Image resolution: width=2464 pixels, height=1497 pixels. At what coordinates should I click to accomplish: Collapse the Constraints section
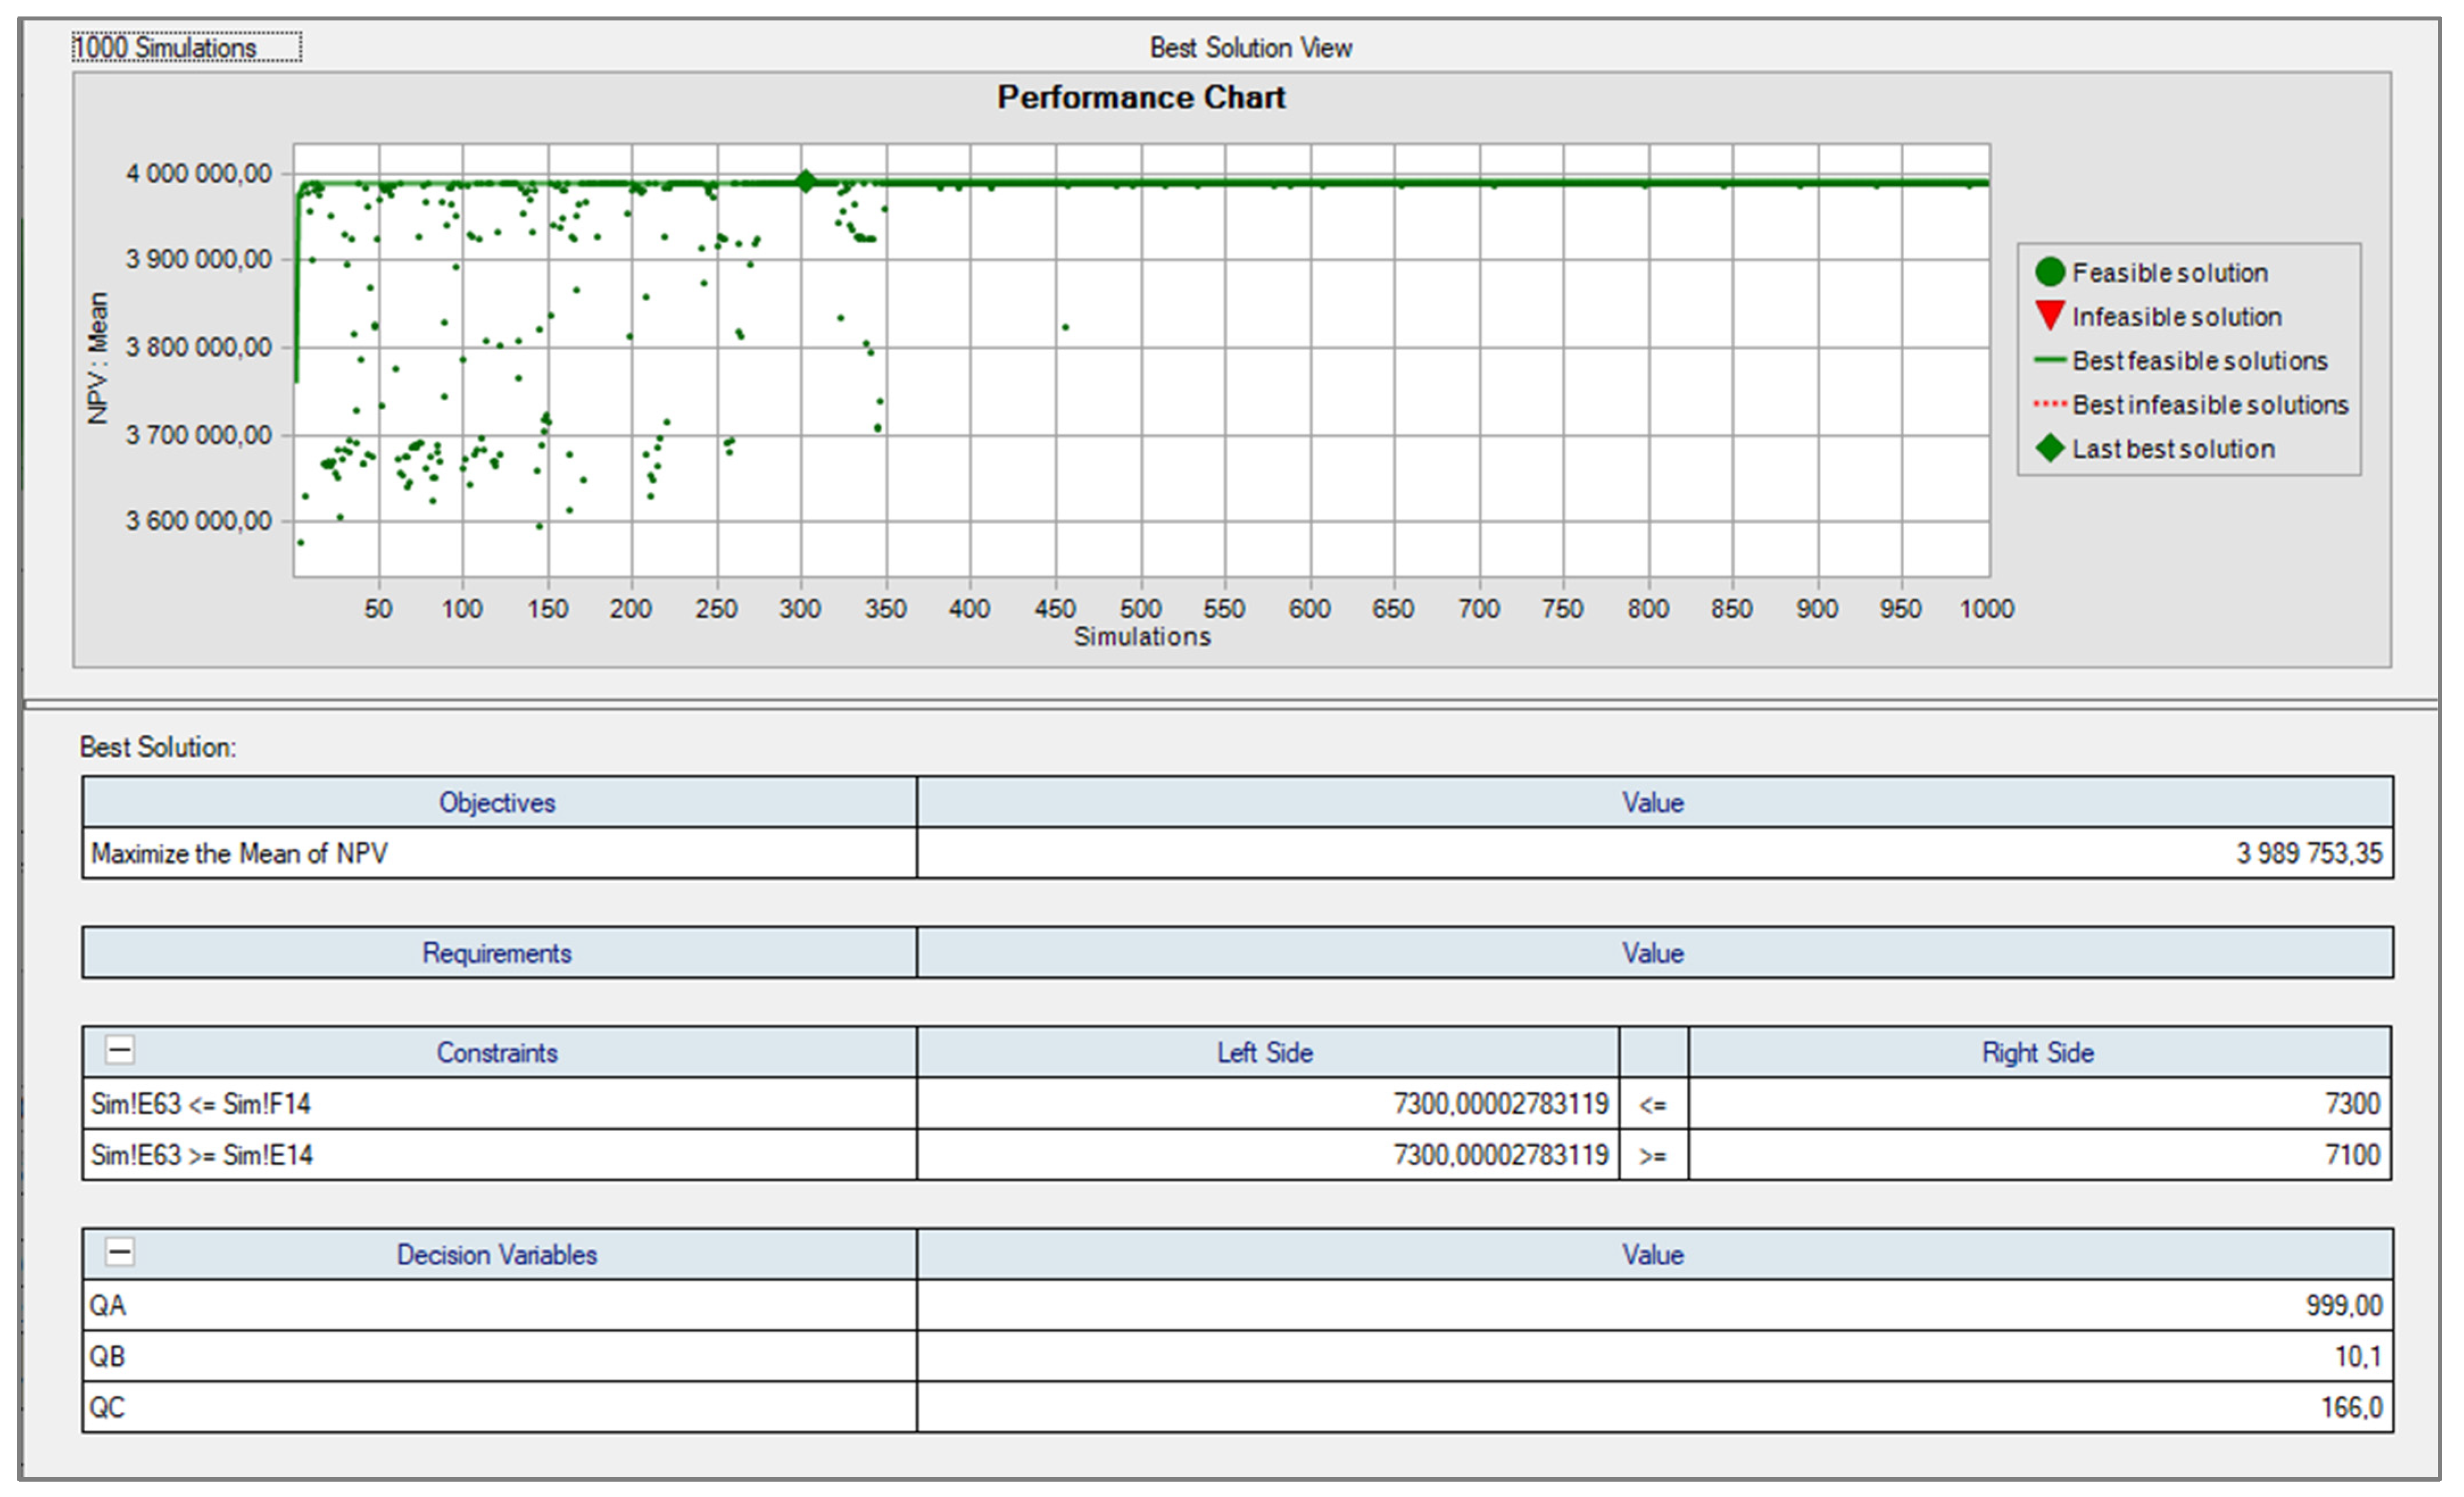pos(120,1050)
